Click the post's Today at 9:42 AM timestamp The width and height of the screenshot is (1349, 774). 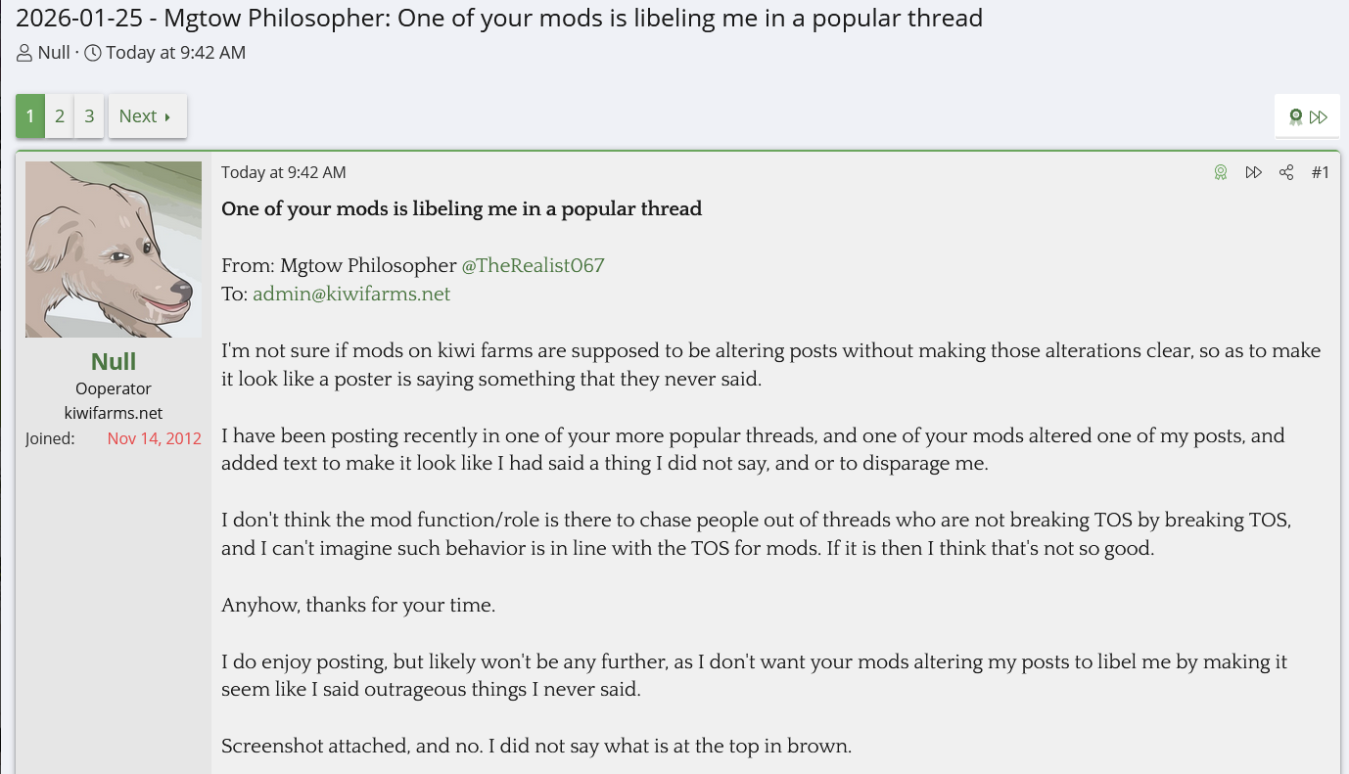283,172
